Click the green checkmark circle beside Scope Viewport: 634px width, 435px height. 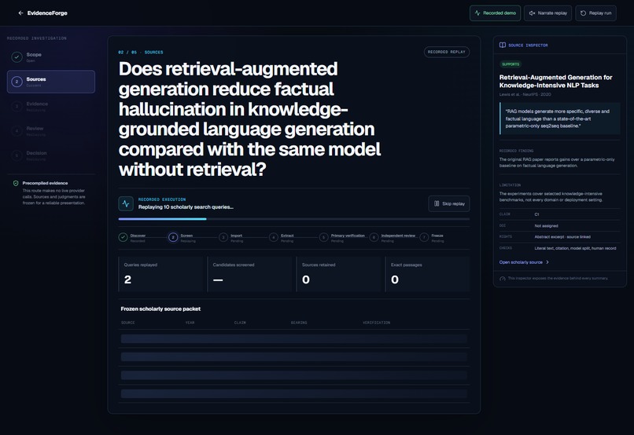tap(17, 57)
